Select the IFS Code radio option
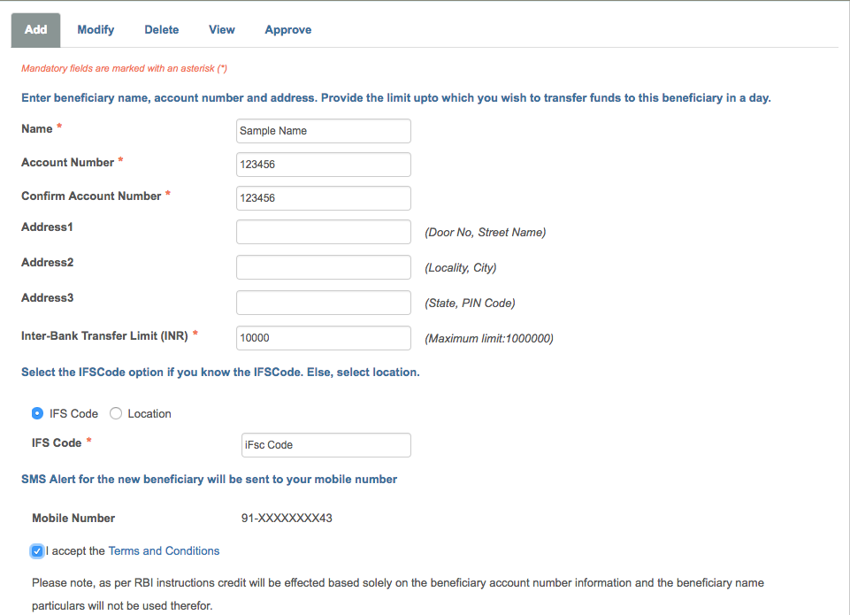The width and height of the screenshot is (850, 615). pos(37,413)
